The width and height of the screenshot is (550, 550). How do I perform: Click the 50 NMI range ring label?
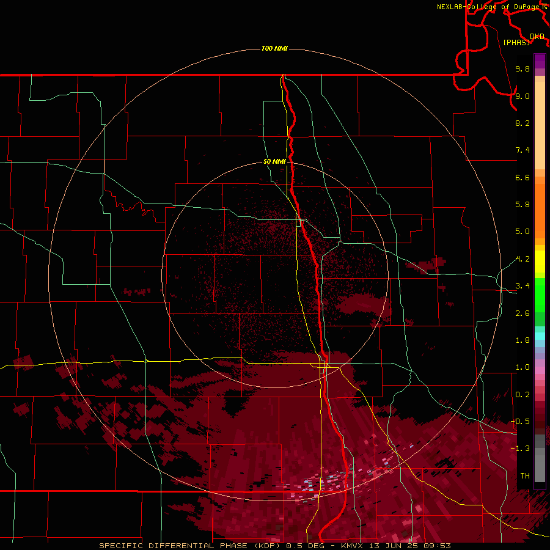click(x=274, y=161)
